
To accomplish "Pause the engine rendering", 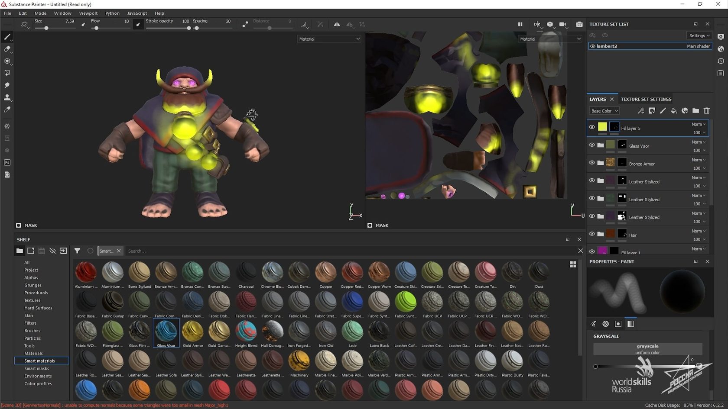I will click(x=520, y=24).
